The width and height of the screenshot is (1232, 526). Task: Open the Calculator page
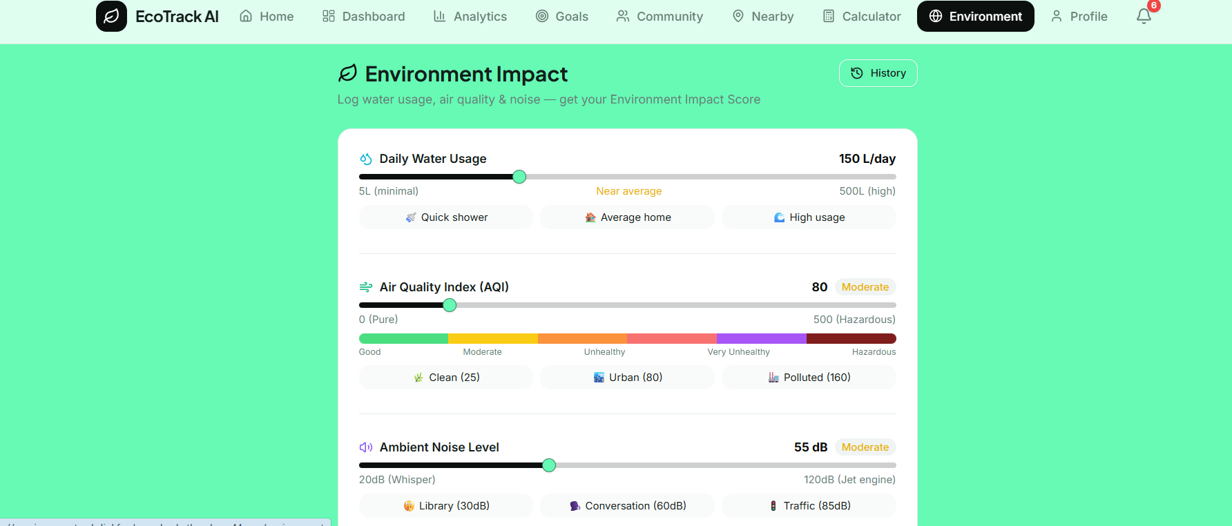point(862,16)
